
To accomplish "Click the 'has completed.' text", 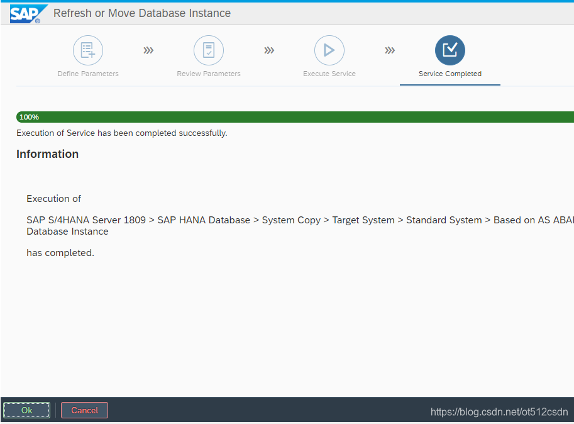I will [x=60, y=253].
